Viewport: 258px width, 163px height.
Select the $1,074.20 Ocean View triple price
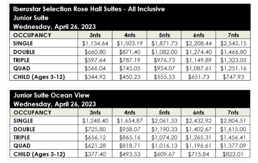(164, 137)
